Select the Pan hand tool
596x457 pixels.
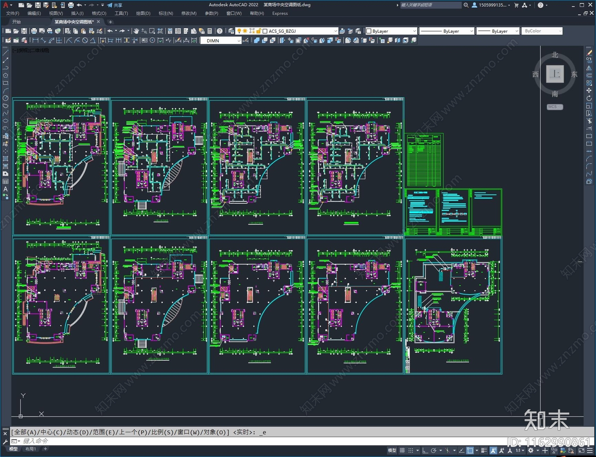click(136, 31)
